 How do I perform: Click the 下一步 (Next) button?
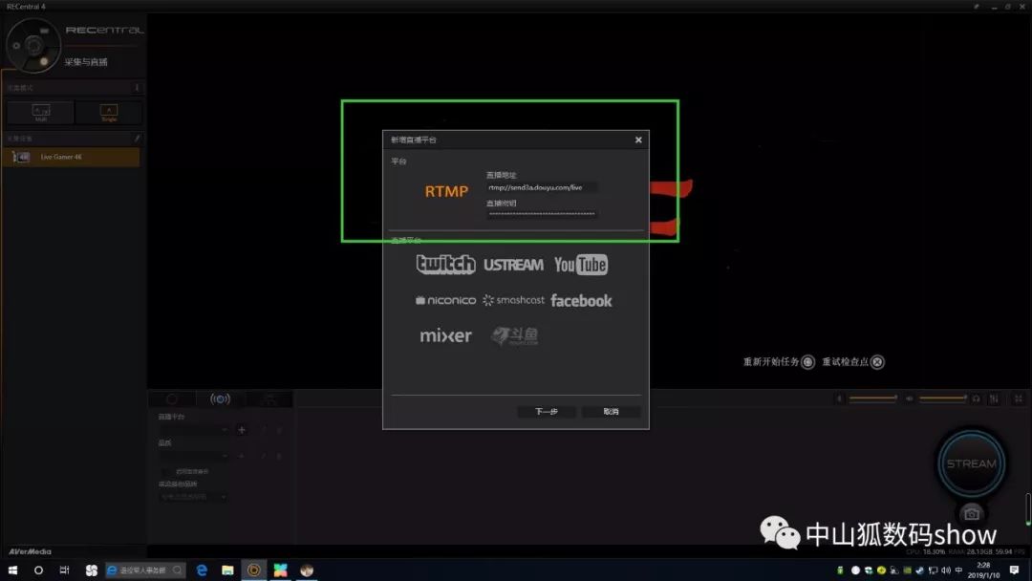[547, 411]
